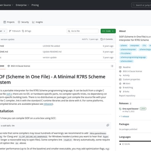Open Update README.md commit message
The width and height of the screenshot is (151, 151).
(52, 52)
